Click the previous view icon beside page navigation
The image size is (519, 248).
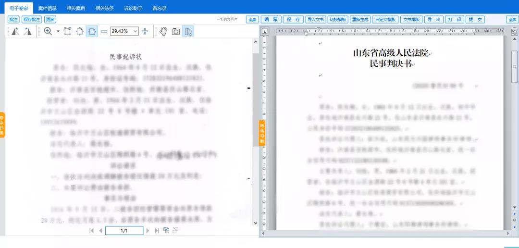pos(166,230)
